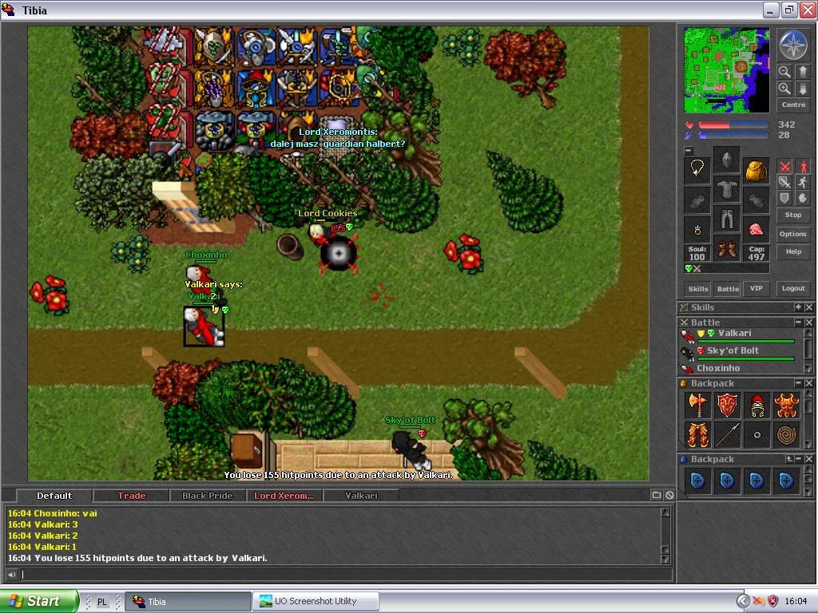The image size is (818, 613).
Task: Open the golden backpack equipment slot
Action: [756, 169]
